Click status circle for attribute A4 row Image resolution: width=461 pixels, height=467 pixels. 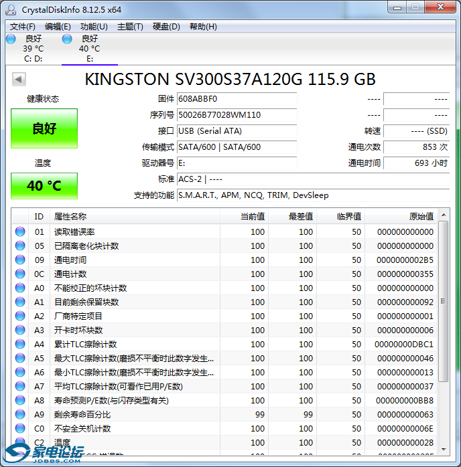(20, 344)
